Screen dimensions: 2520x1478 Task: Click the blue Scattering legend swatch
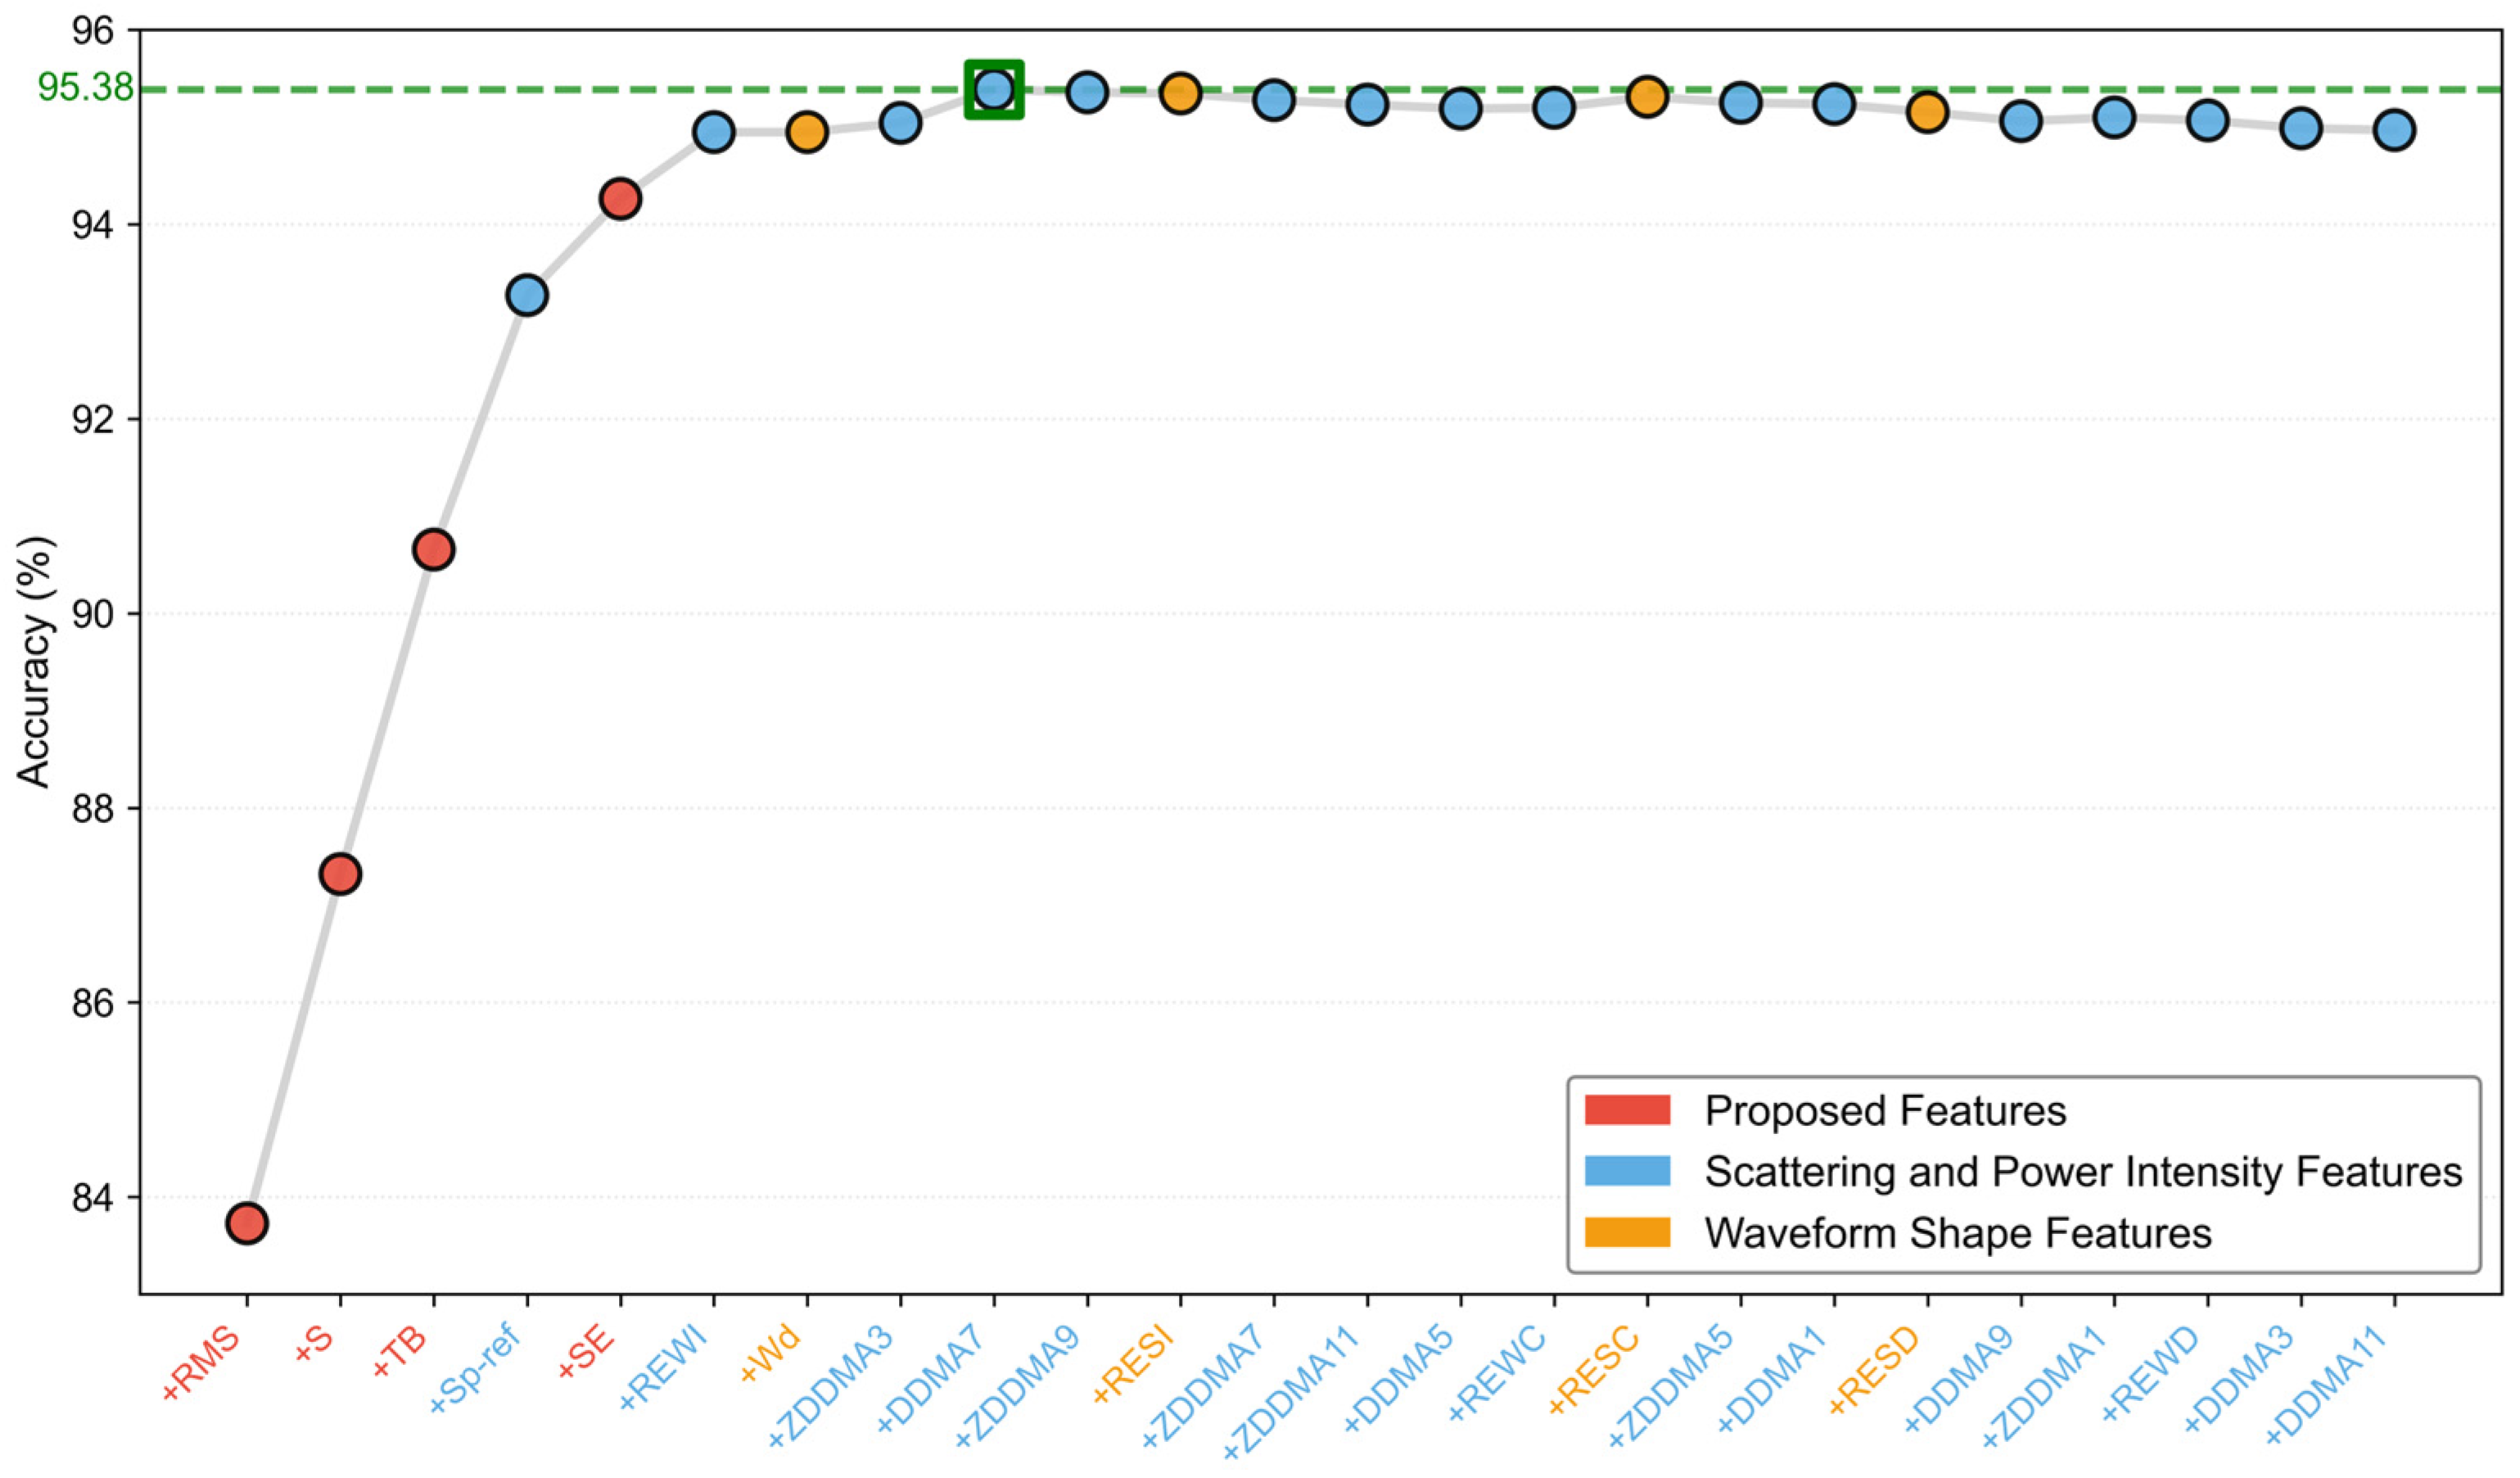[x=1628, y=1171]
